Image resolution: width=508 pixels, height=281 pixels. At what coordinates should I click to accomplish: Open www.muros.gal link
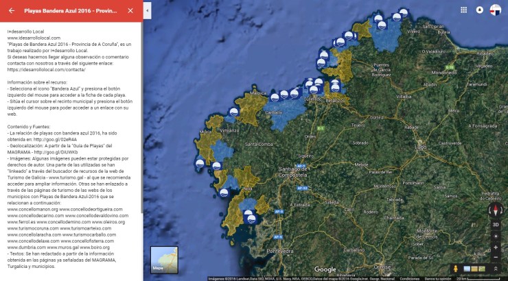(x=63, y=247)
